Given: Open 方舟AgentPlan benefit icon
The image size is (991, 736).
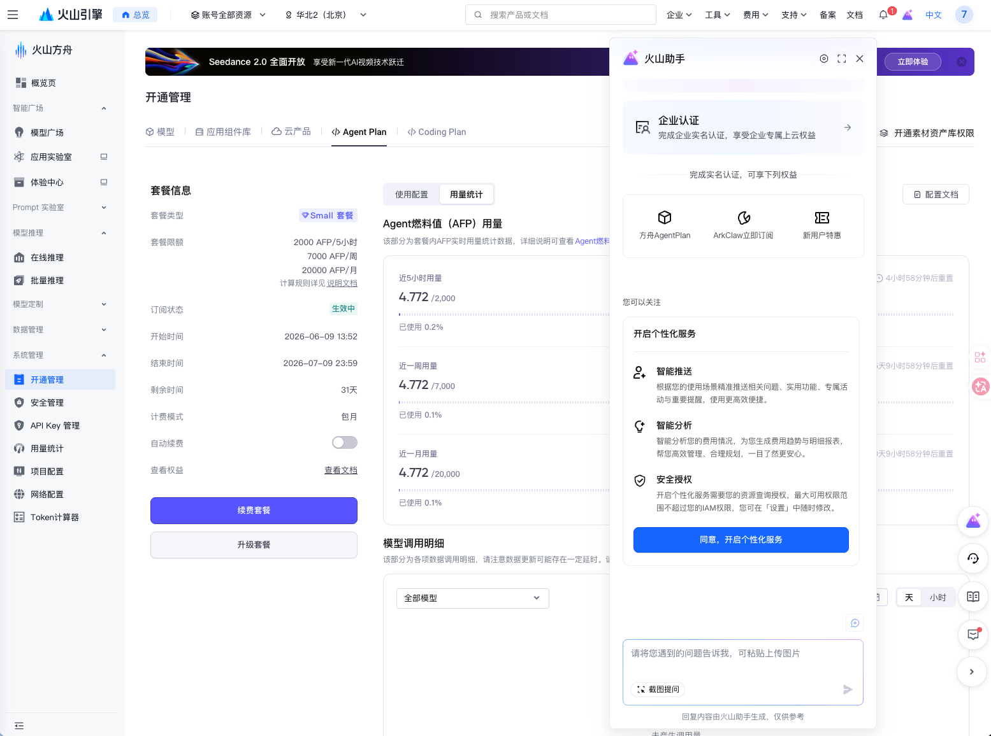Looking at the screenshot, I should (665, 225).
